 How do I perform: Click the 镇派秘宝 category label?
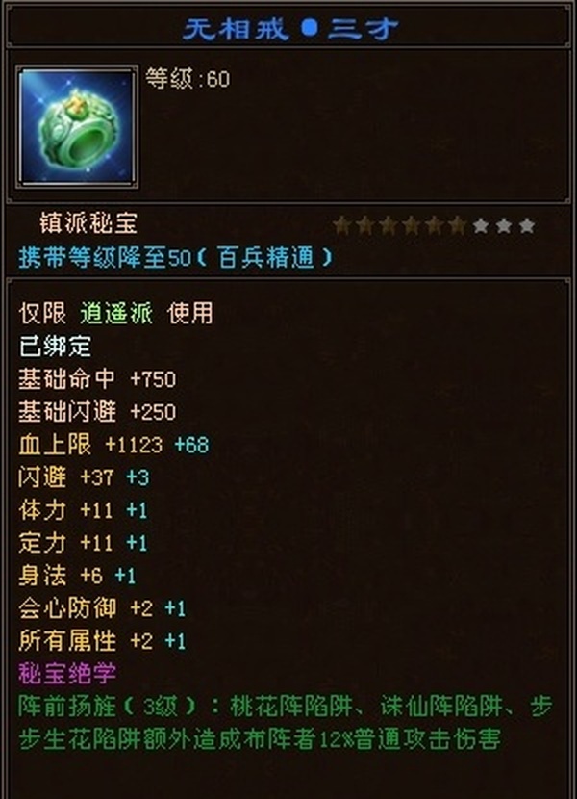pos(88,223)
